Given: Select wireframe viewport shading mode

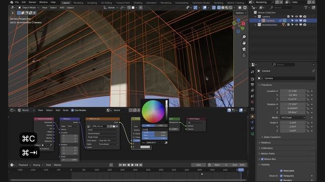Looking at the screenshot, I should click(219, 8).
